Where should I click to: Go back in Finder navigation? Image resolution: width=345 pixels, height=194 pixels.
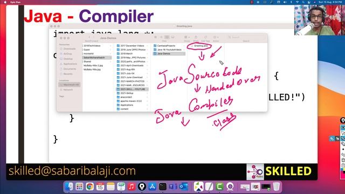[89, 38]
